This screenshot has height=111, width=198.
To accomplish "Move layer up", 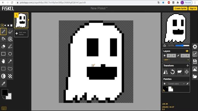I will click(x=169, y=55).
